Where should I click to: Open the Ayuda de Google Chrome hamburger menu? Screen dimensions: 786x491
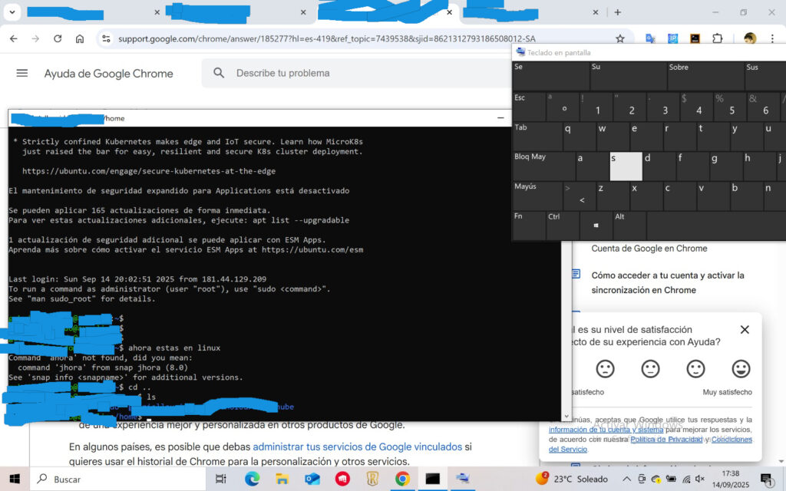click(22, 73)
